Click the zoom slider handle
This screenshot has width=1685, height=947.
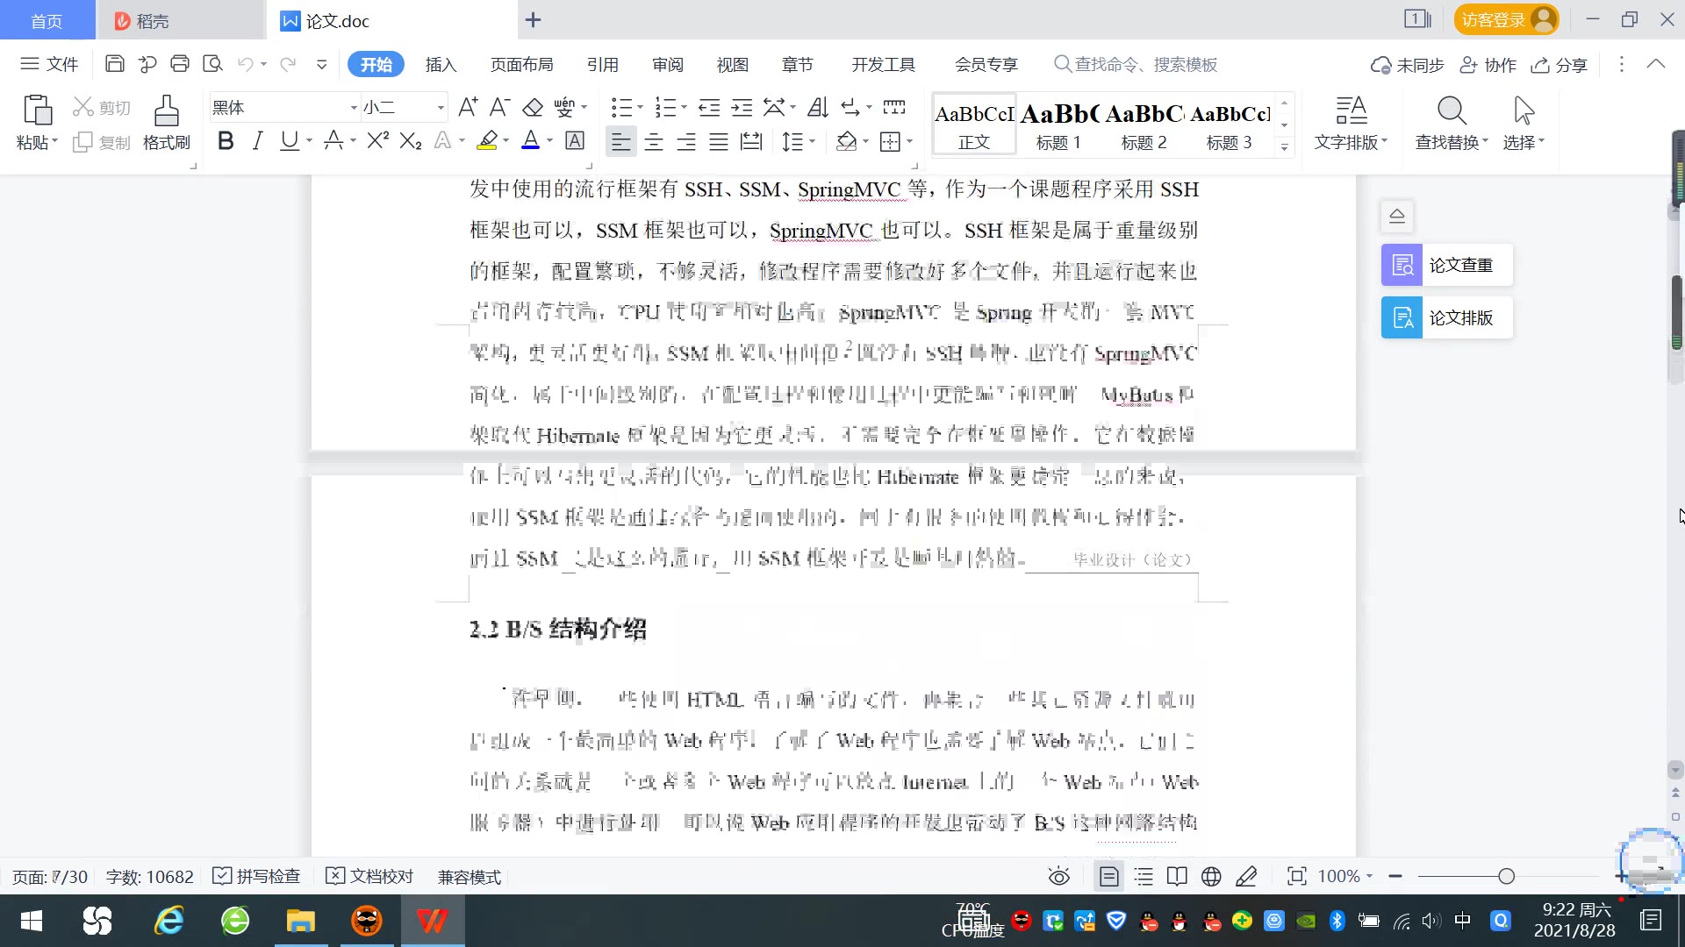(x=1507, y=876)
